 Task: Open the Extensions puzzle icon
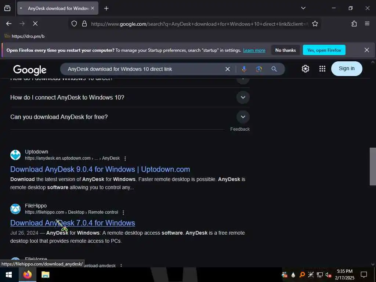[x=354, y=23]
